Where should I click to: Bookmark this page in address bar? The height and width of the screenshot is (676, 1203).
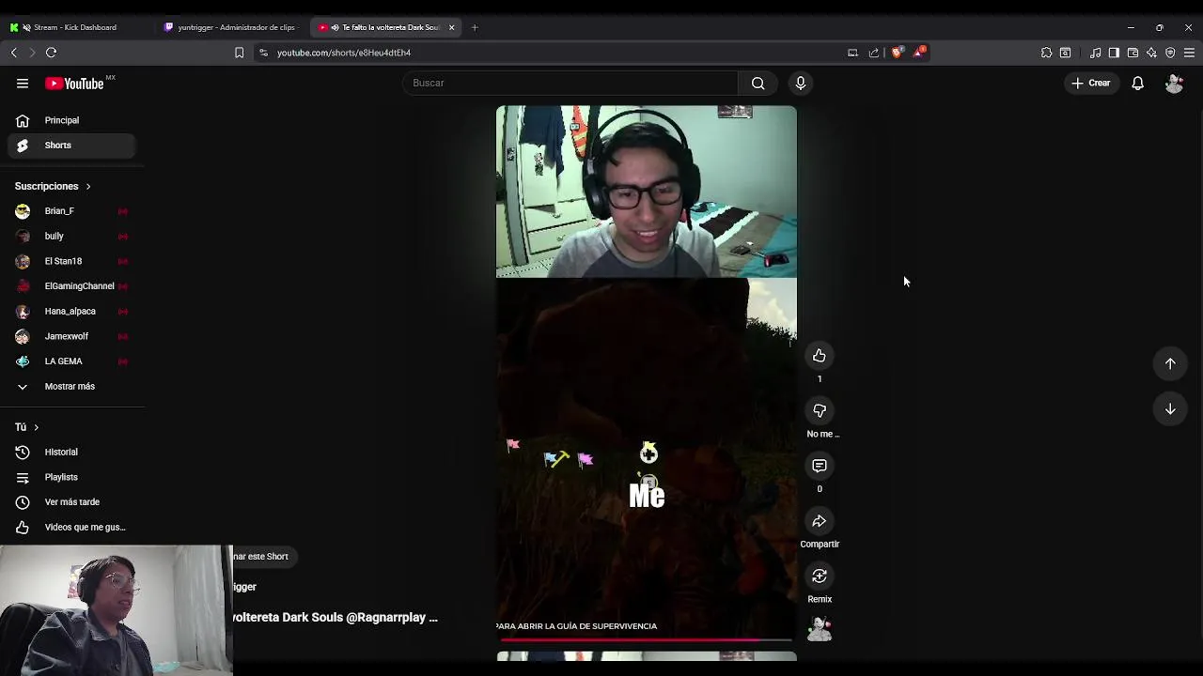click(239, 53)
